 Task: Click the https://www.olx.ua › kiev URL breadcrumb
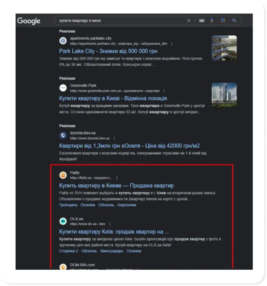[88, 224]
